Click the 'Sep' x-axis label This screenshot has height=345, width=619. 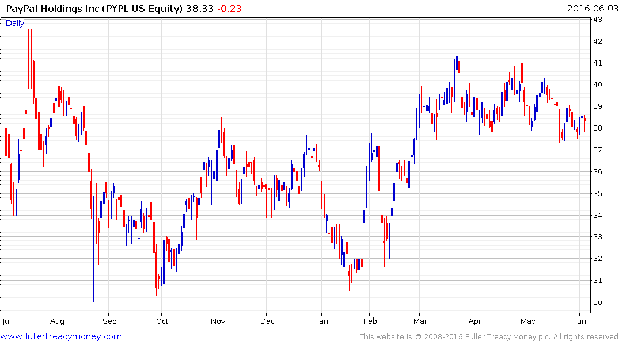pyautogui.click(x=109, y=321)
